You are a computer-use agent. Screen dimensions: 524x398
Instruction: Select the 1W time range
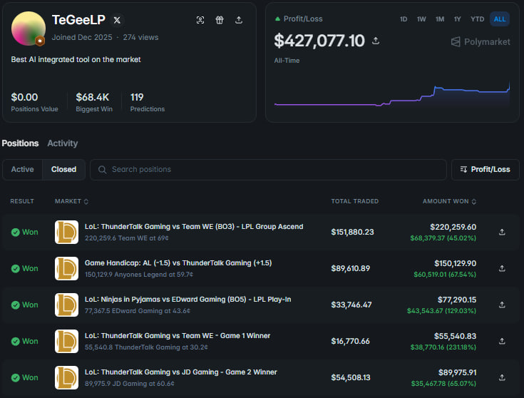421,19
